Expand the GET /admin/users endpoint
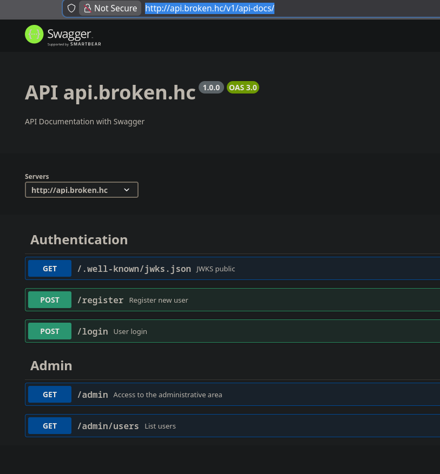The width and height of the screenshot is (440, 474). [x=271, y=426]
